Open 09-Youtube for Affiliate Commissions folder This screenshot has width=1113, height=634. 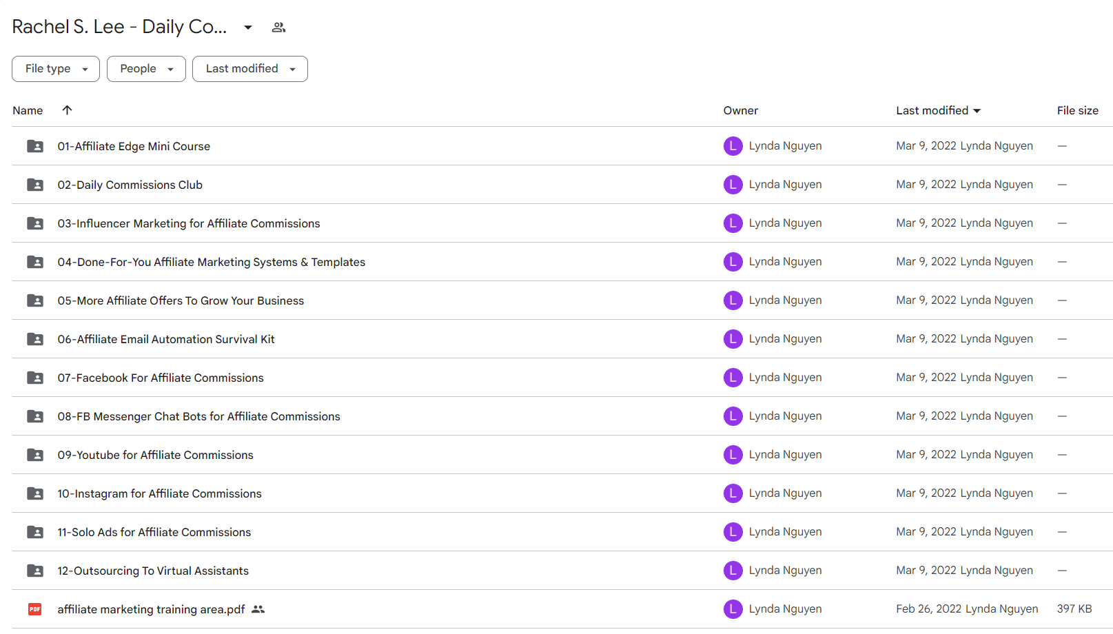point(156,455)
